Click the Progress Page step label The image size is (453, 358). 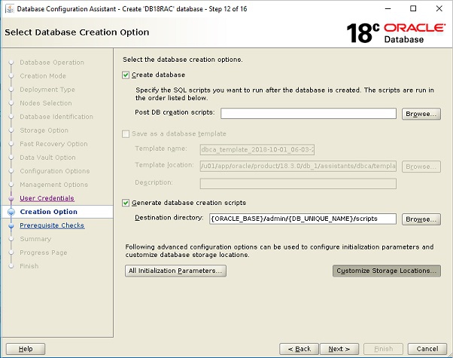click(44, 253)
